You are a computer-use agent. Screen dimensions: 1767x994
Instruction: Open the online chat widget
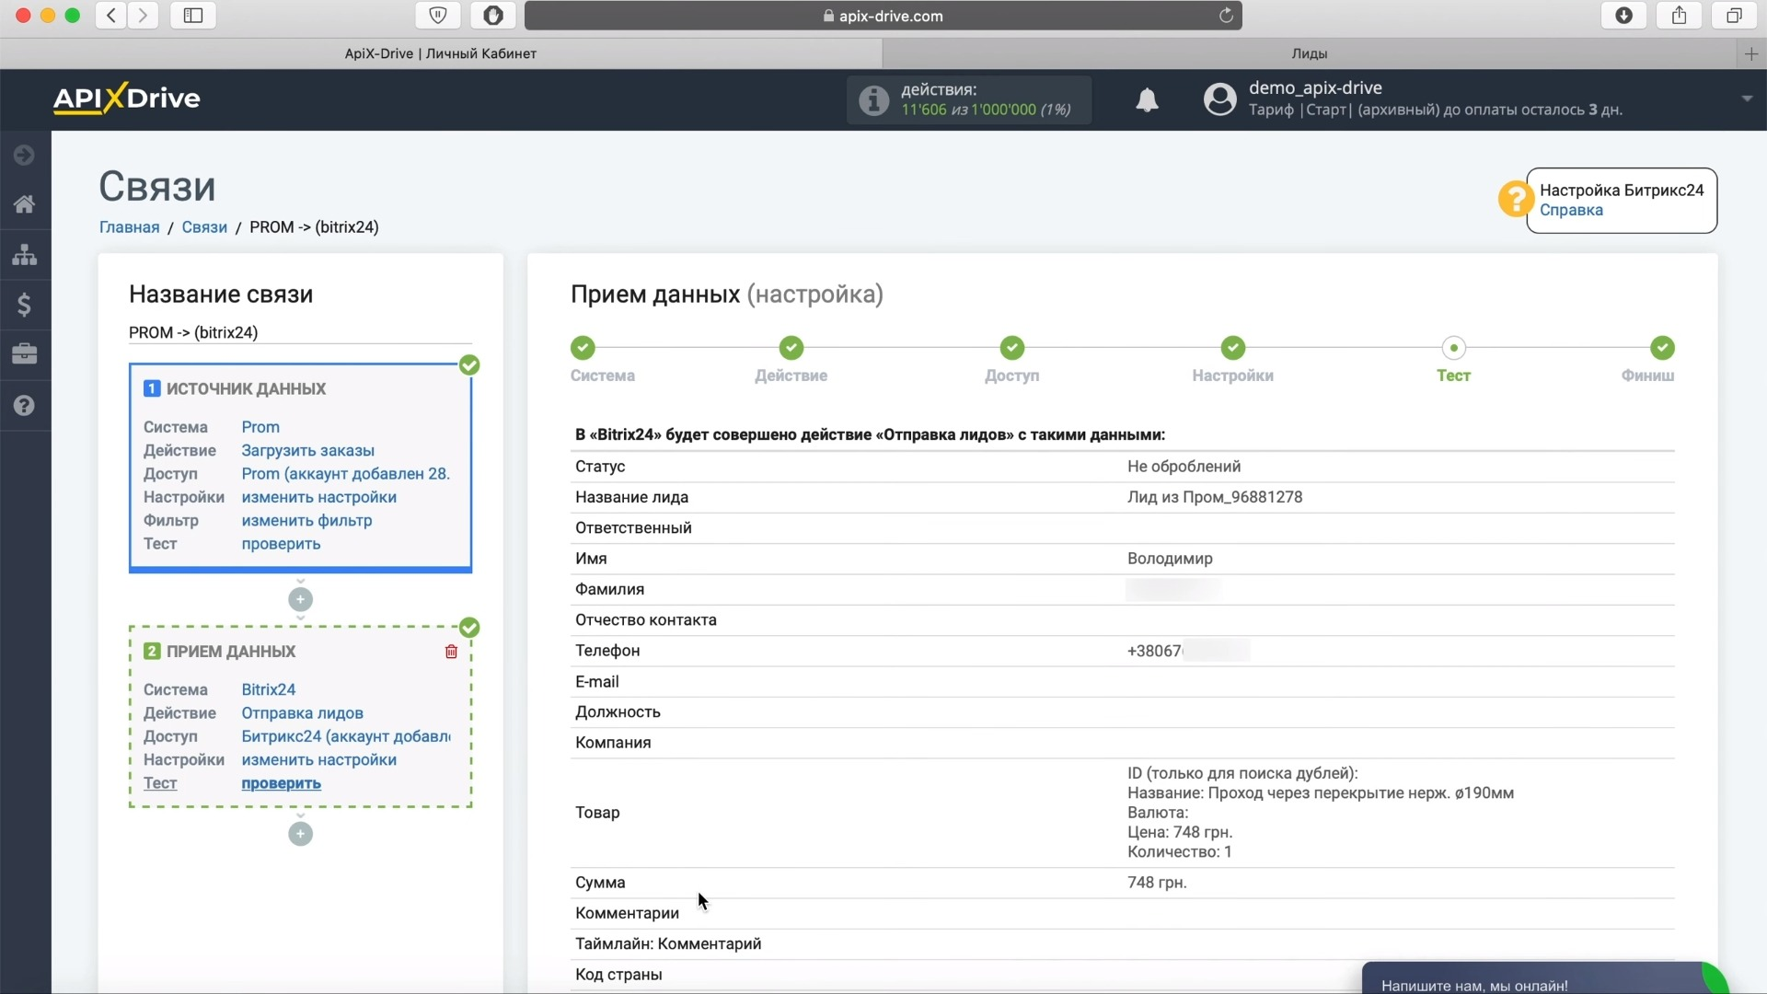click(1544, 978)
